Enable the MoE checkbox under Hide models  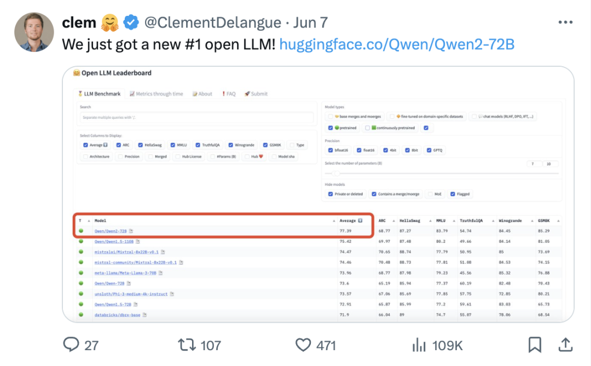430,194
